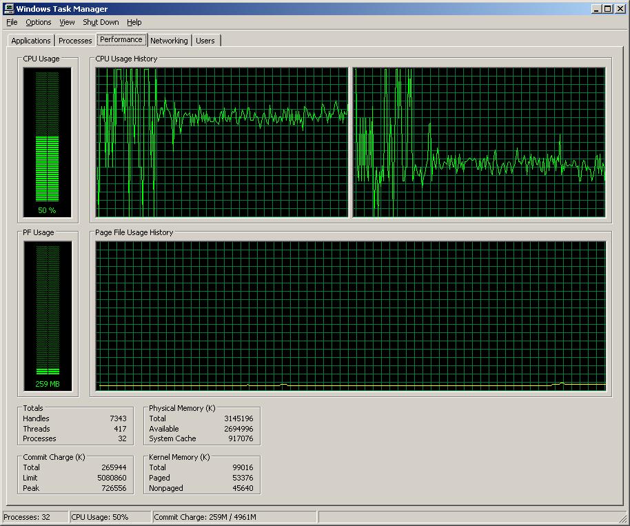Switch to the Networking tab

coord(169,41)
